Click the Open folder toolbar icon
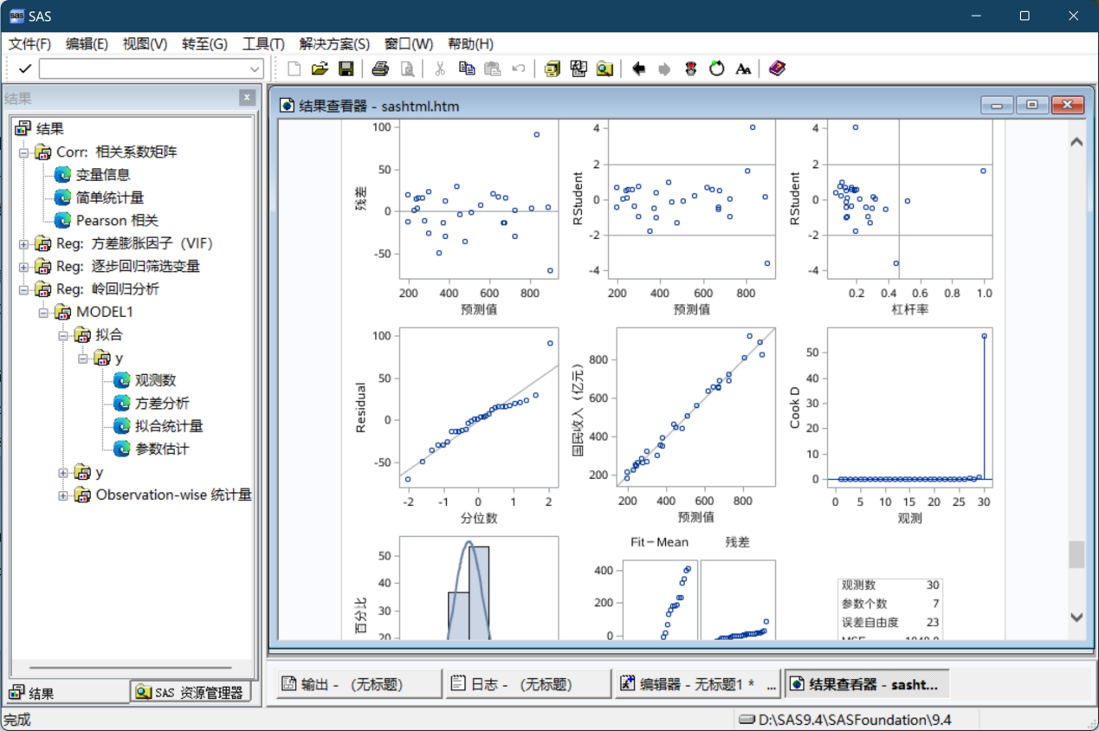The height and width of the screenshot is (731, 1099). (x=320, y=68)
